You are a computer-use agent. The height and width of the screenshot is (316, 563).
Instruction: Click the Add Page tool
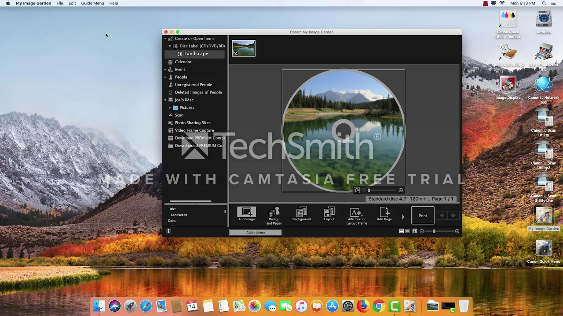[384, 214]
